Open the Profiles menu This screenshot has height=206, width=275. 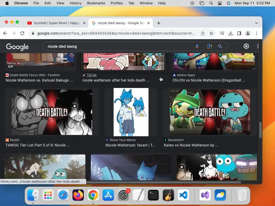point(117,3)
